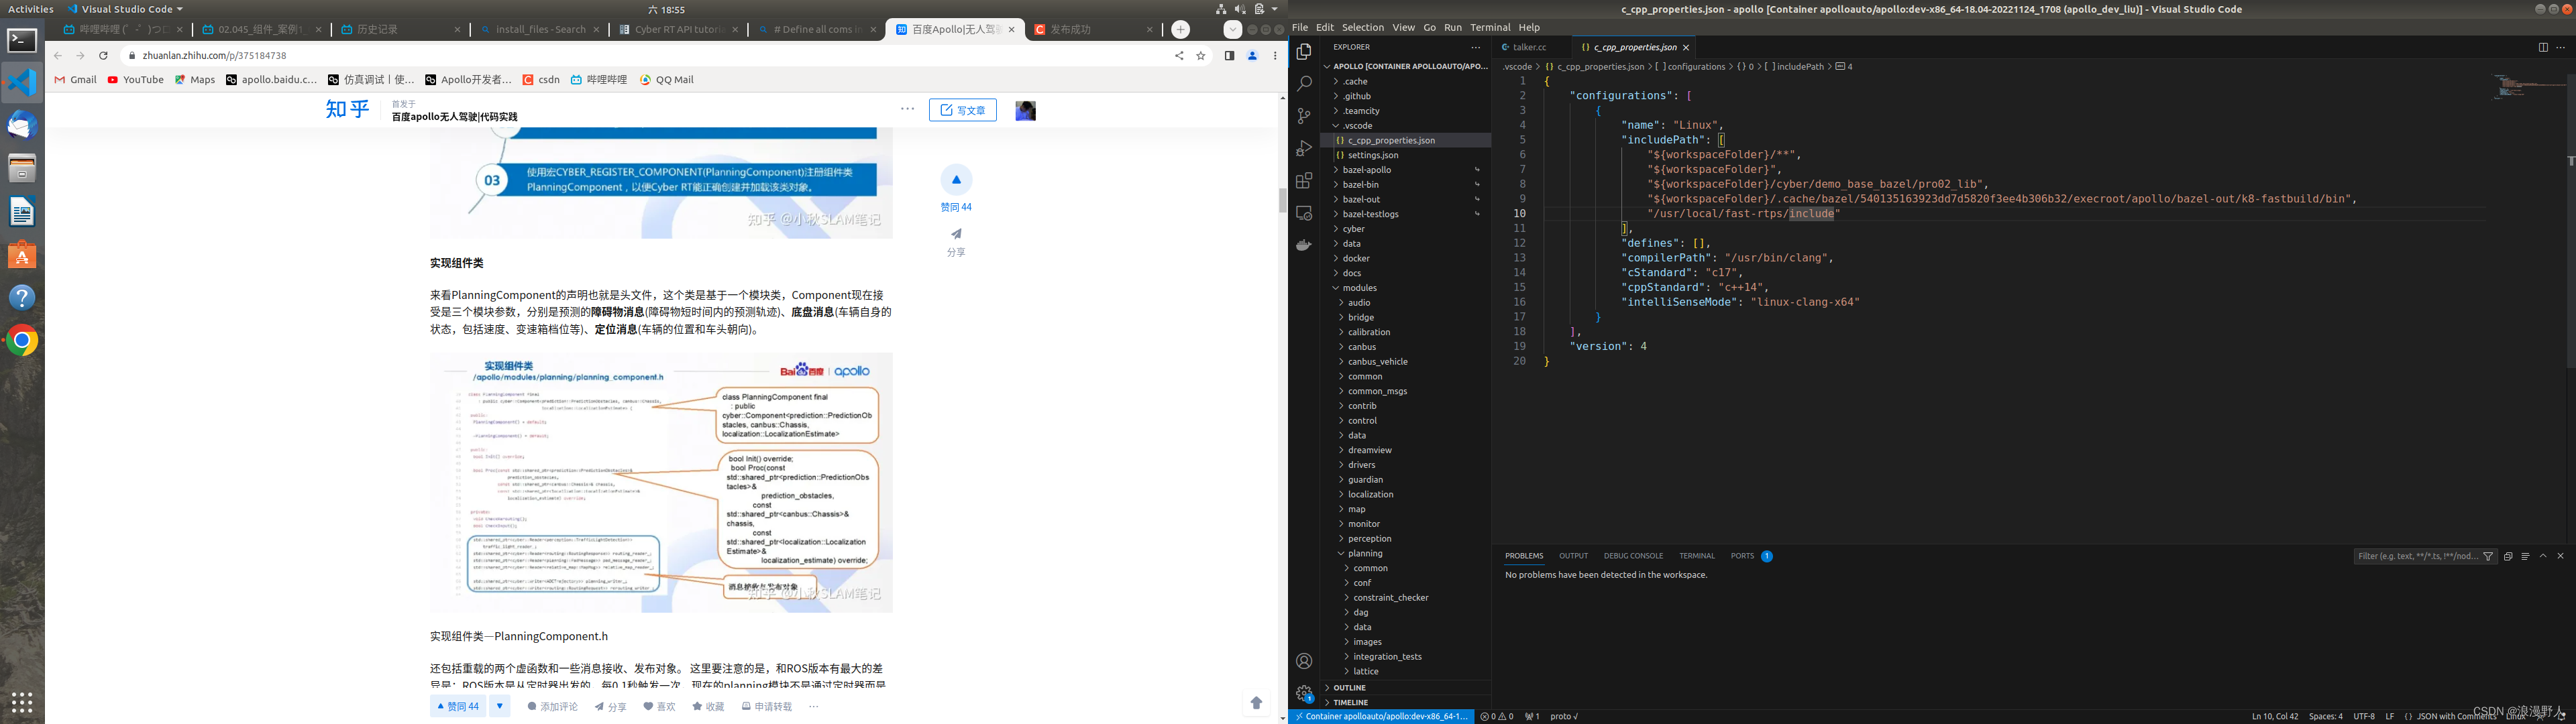
Task: Open the Run and Debug sidebar icon
Action: pos(1303,147)
